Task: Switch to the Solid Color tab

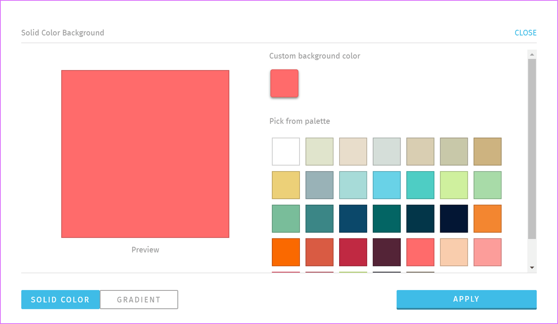Action: tap(61, 300)
